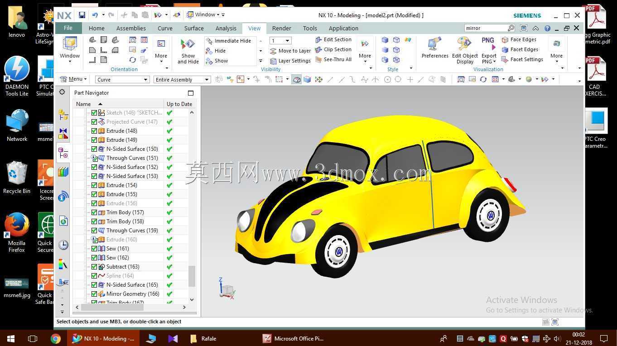Click See-Thru All
This screenshot has height=346, width=617.
click(x=333, y=59)
